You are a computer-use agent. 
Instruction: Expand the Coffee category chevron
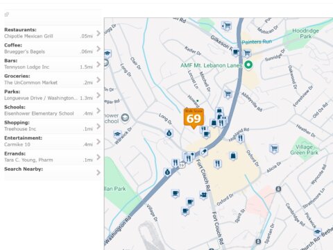click(x=99, y=49)
